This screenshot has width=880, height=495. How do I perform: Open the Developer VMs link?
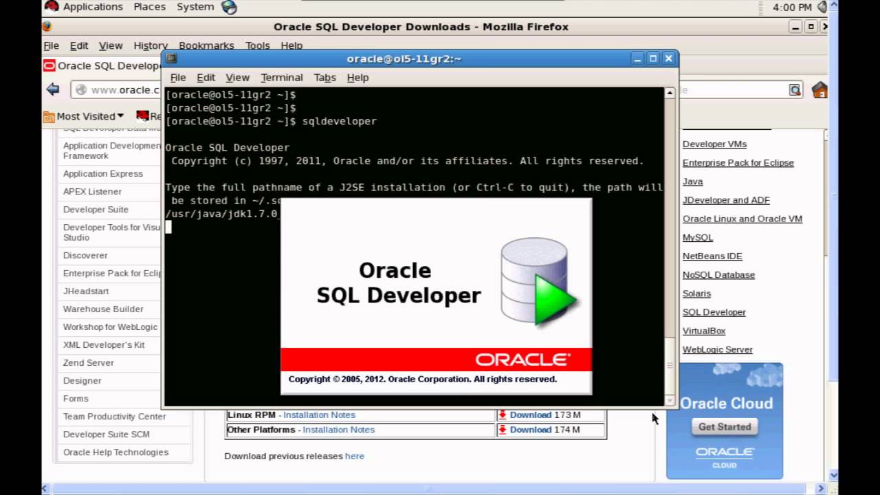pos(714,144)
